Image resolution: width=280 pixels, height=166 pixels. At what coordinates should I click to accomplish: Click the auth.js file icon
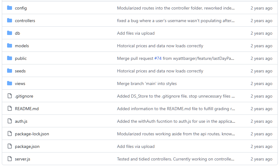[x=10, y=121]
